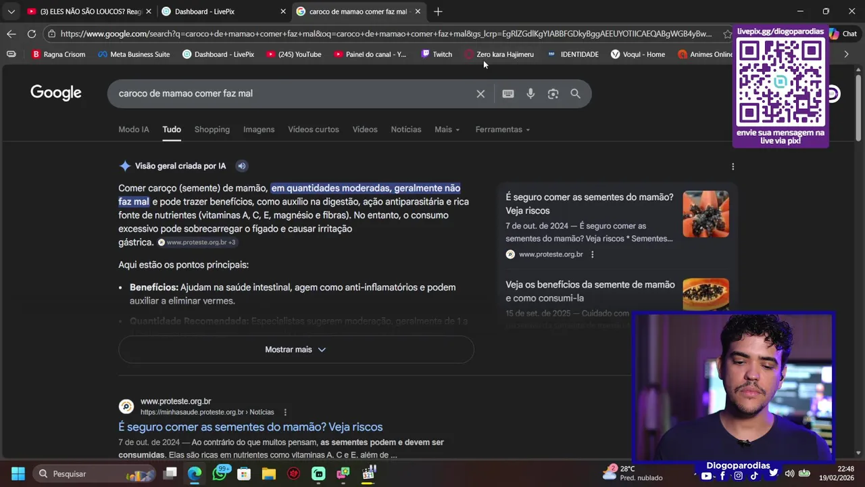
Task: Open three-dot menu of proteste.org.br search result
Action: tap(285, 412)
